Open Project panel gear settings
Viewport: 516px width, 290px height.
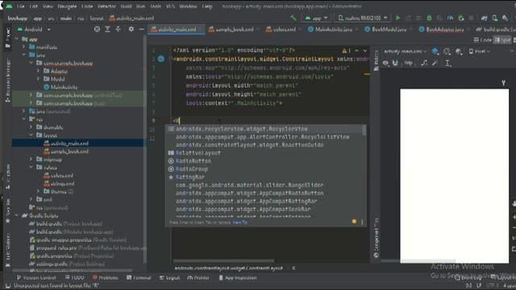[131, 29]
